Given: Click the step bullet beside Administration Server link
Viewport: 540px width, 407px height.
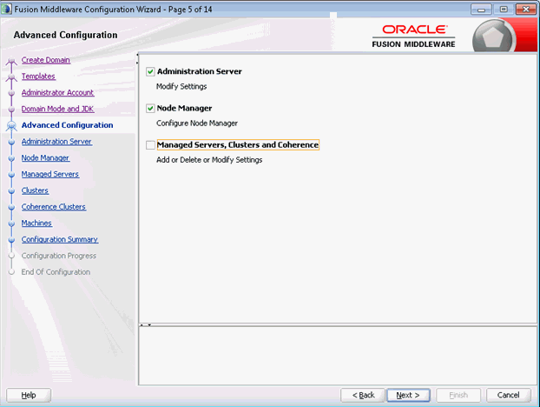Looking at the screenshot, I should (x=11, y=142).
